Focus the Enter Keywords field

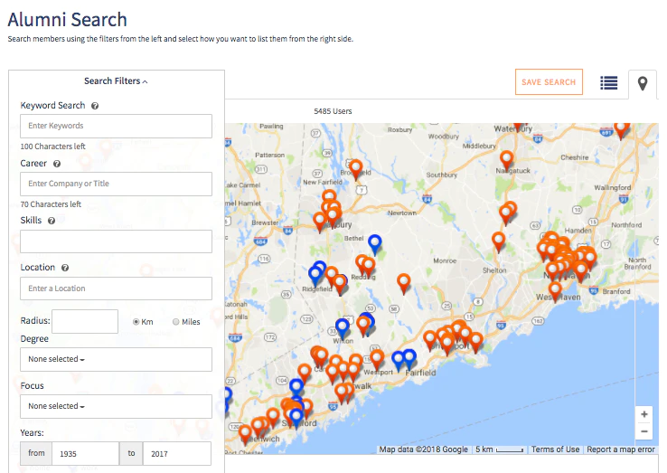click(x=116, y=126)
